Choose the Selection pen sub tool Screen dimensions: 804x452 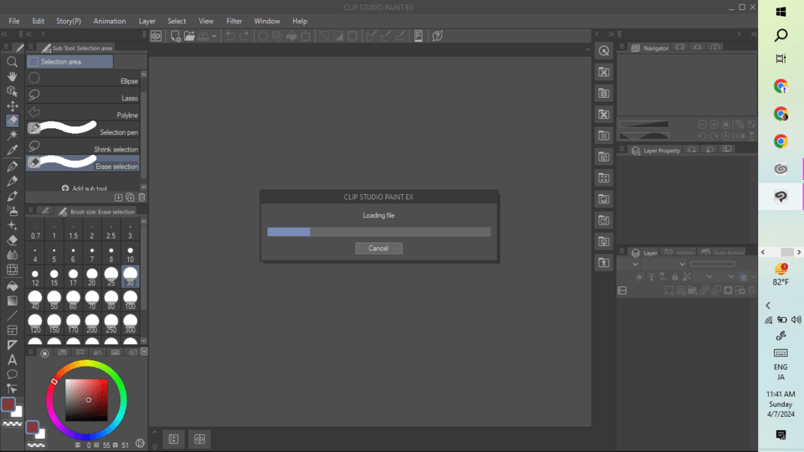[83, 129]
